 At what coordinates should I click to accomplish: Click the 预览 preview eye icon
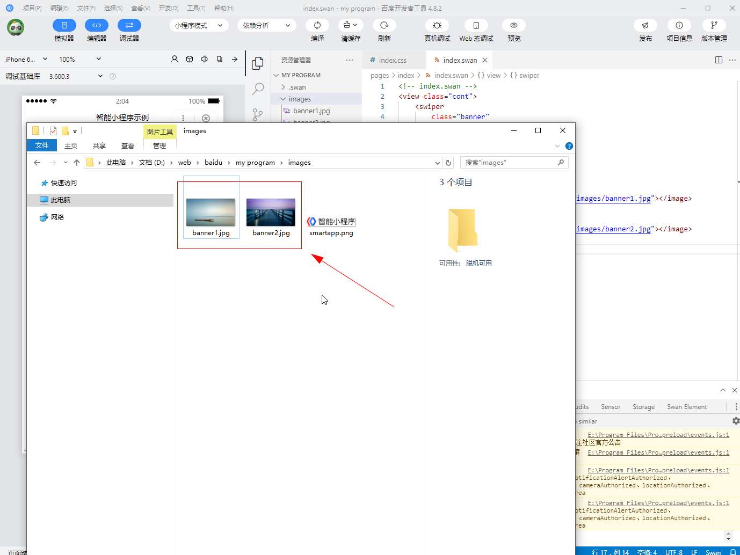click(x=514, y=26)
